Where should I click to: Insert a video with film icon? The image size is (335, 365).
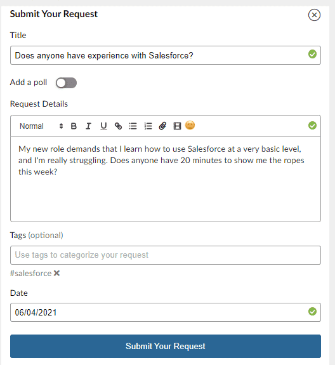(177, 126)
